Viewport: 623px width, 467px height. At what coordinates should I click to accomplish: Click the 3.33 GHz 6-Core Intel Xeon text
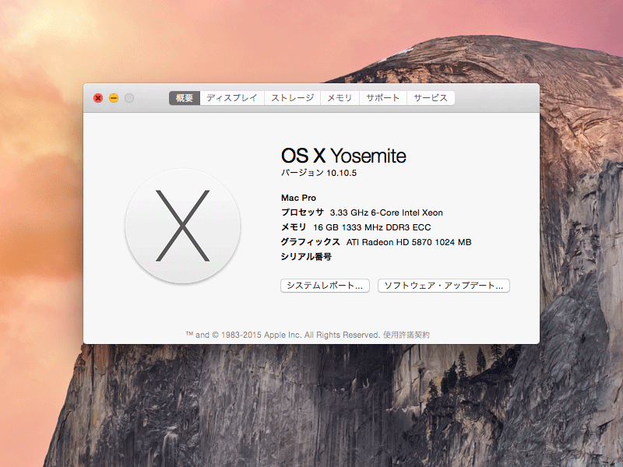tap(386, 212)
